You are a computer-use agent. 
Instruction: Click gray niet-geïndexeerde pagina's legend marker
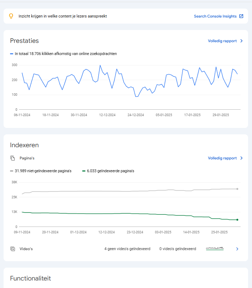coord(12,171)
